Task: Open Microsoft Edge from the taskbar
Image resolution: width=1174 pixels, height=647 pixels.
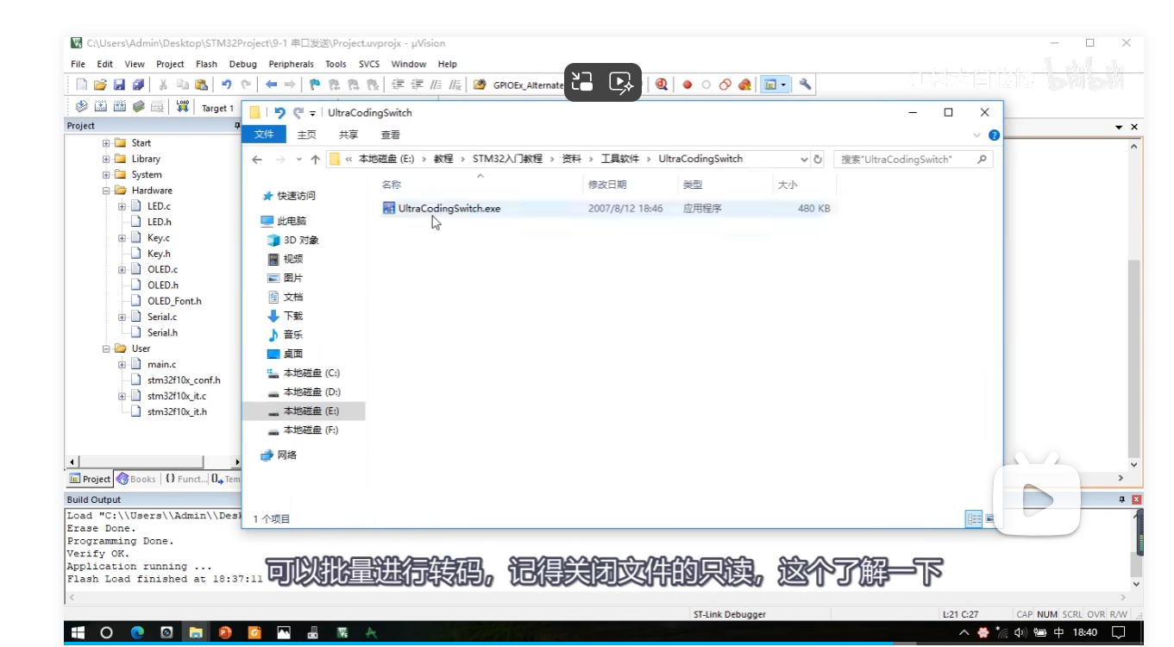Action: tap(137, 632)
